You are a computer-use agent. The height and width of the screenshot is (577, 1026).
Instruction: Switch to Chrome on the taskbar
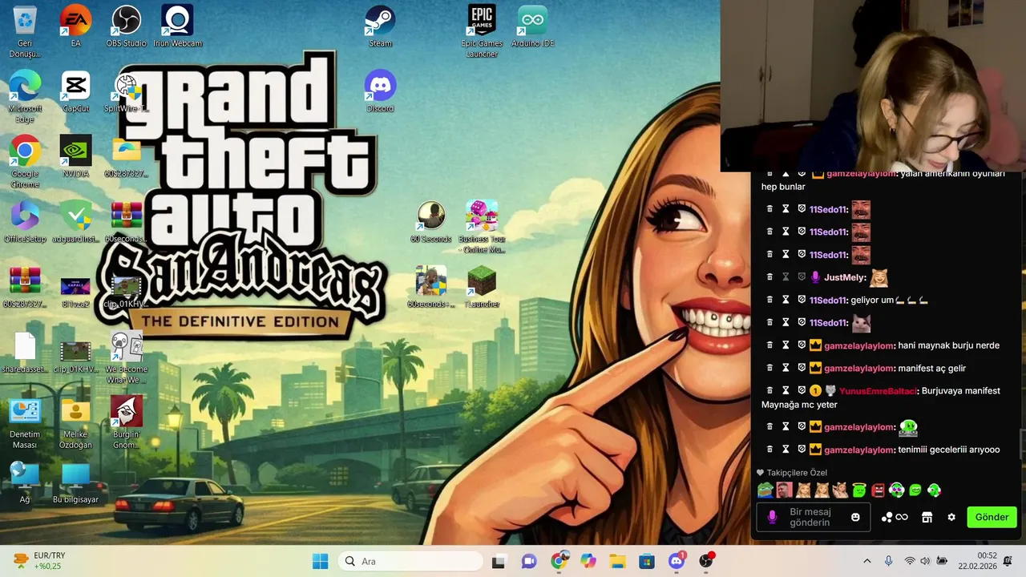559,561
